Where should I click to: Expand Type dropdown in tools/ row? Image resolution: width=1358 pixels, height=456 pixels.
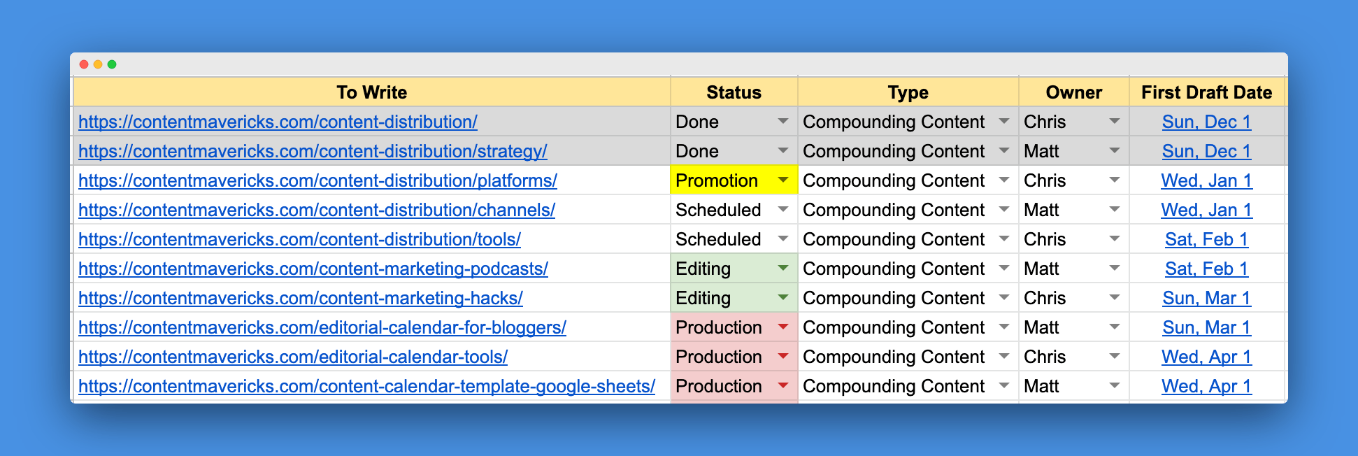pos(1004,239)
